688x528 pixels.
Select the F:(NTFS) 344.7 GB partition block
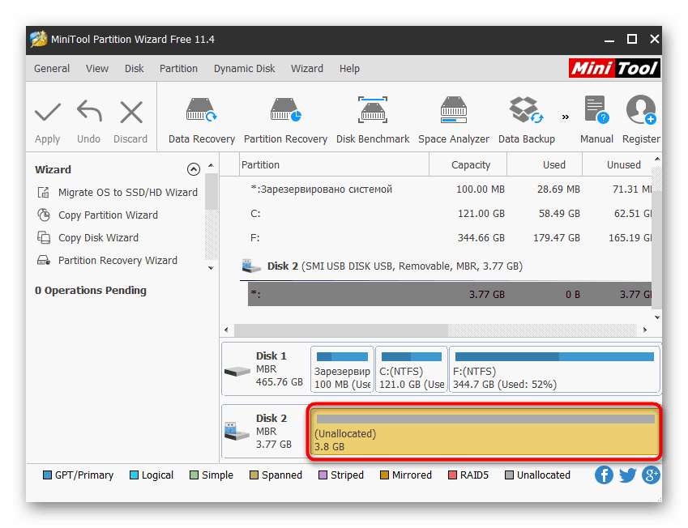[x=554, y=370]
